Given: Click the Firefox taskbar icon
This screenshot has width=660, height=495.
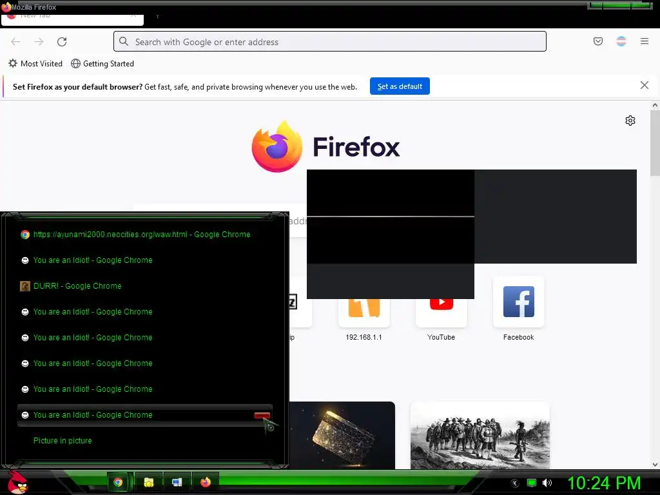Looking at the screenshot, I should 206,482.
